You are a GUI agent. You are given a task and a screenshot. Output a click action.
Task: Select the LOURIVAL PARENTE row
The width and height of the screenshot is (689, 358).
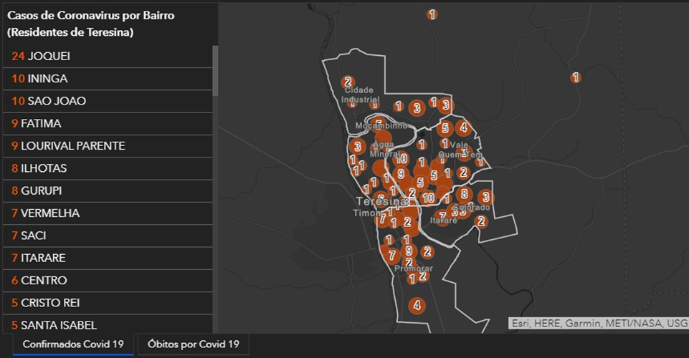(108, 145)
